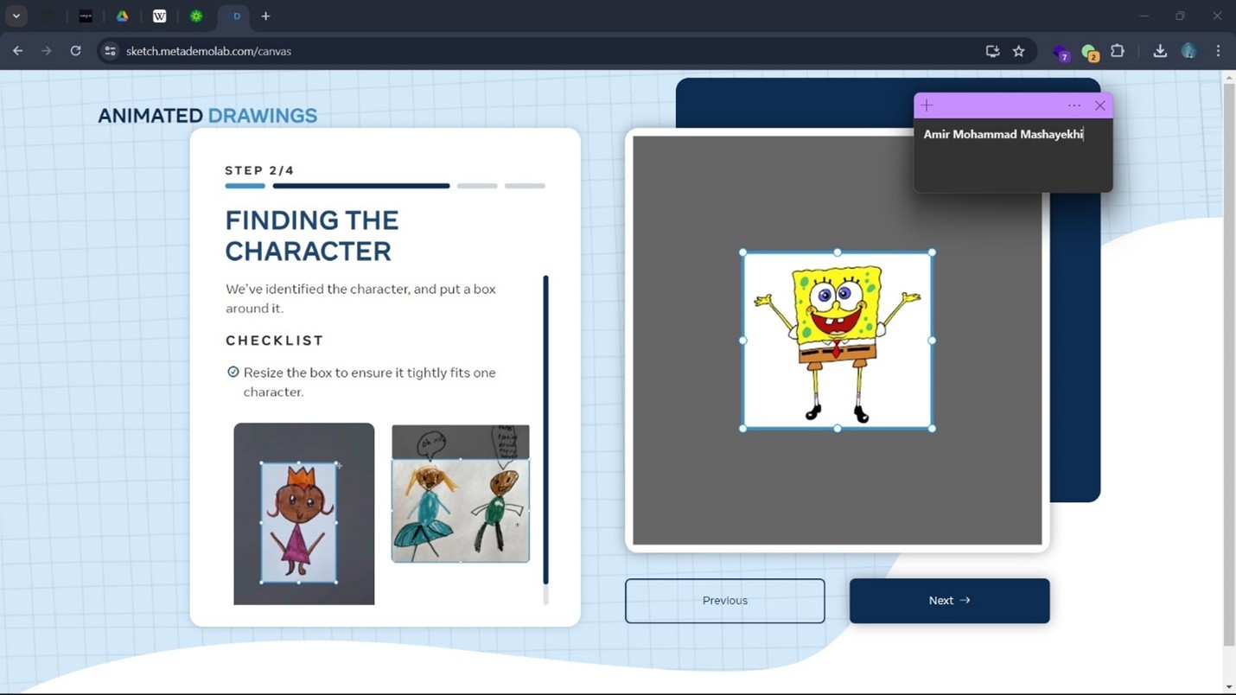This screenshot has height=695, width=1236.
Task: Click the bottom-left handle of bounding box
Action: pyautogui.click(x=743, y=429)
